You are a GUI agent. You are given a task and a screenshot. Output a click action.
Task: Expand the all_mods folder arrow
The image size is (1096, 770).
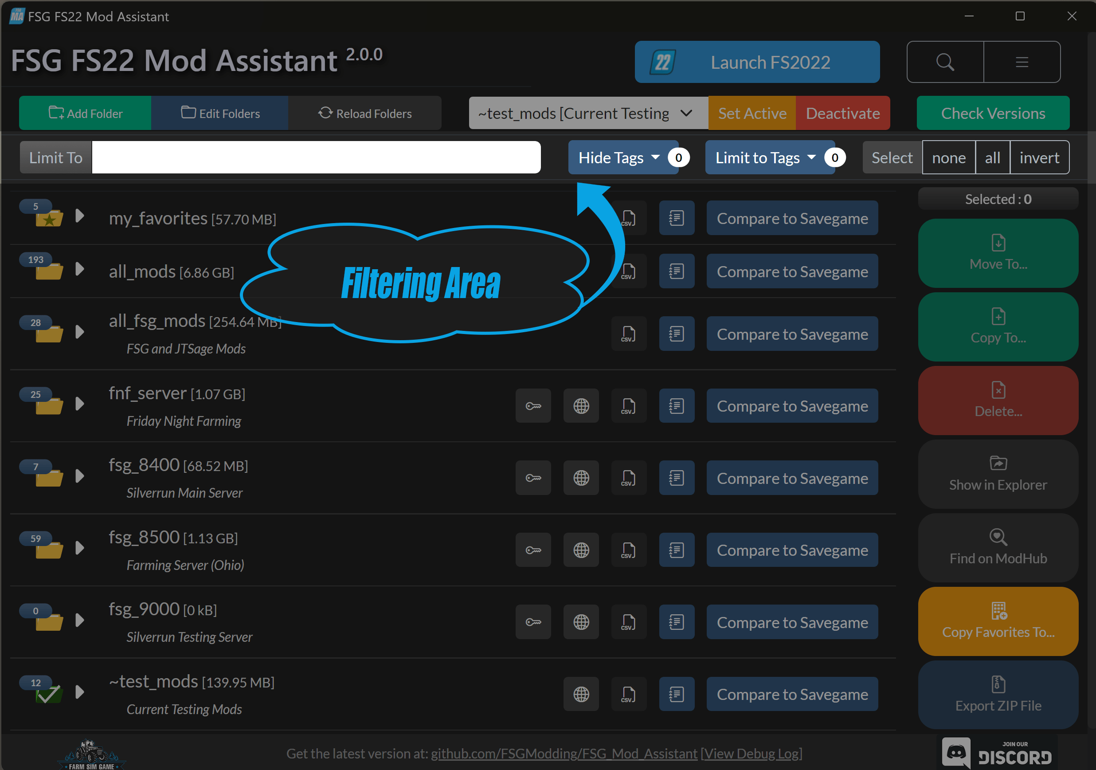click(80, 269)
